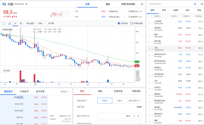
Task: Open the 매도 sell tab
Action: tap(100, 91)
